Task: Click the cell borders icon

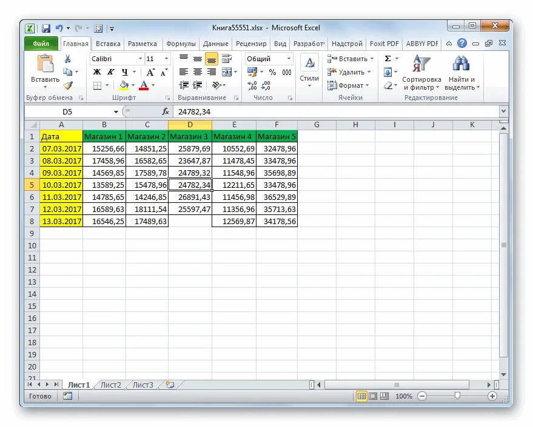Action: click(97, 85)
